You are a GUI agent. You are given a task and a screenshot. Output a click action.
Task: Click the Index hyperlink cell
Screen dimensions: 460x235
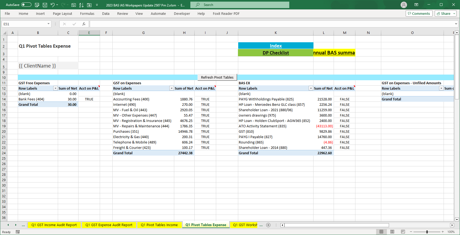click(276, 46)
